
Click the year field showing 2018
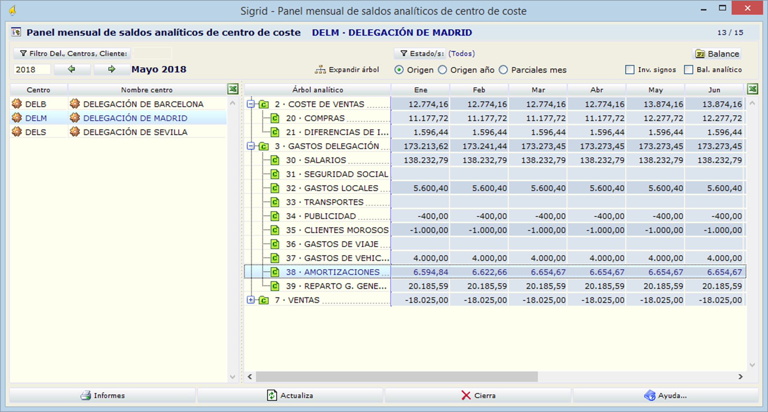[32, 69]
